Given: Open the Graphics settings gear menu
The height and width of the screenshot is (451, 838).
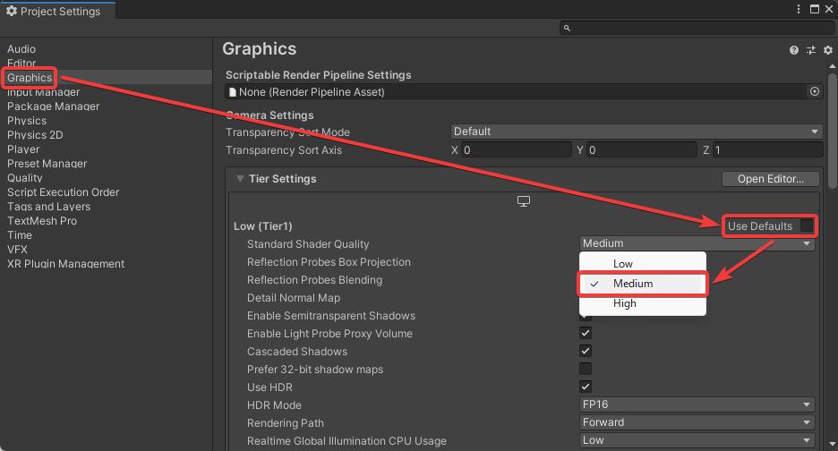Looking at the screenshot, I should point(827,51).
